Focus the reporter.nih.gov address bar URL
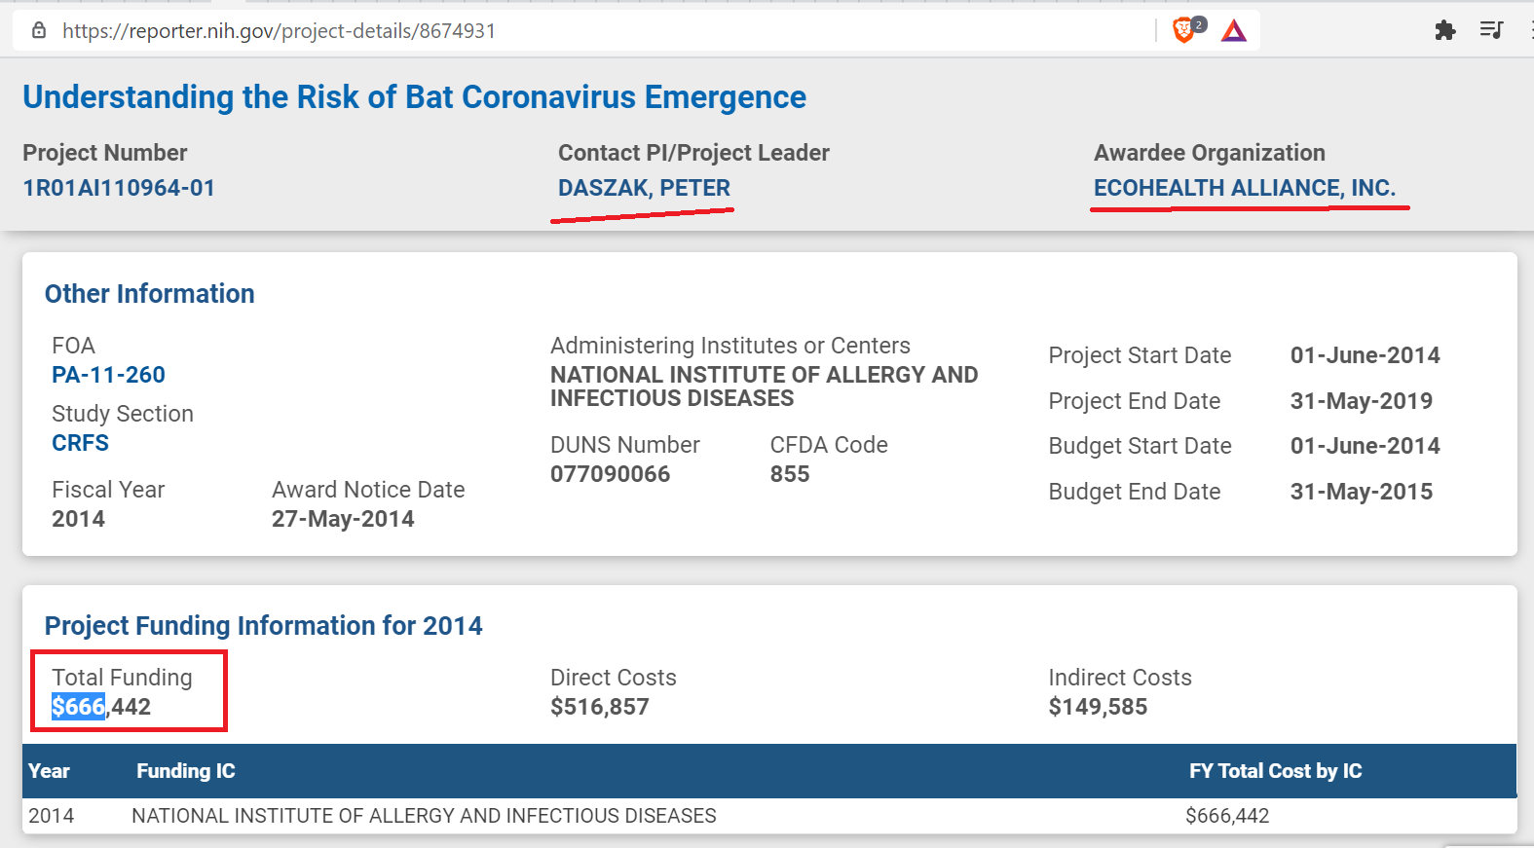Image resolution: width=1534 pixels, height=848 pixels. tap(279, 31)
